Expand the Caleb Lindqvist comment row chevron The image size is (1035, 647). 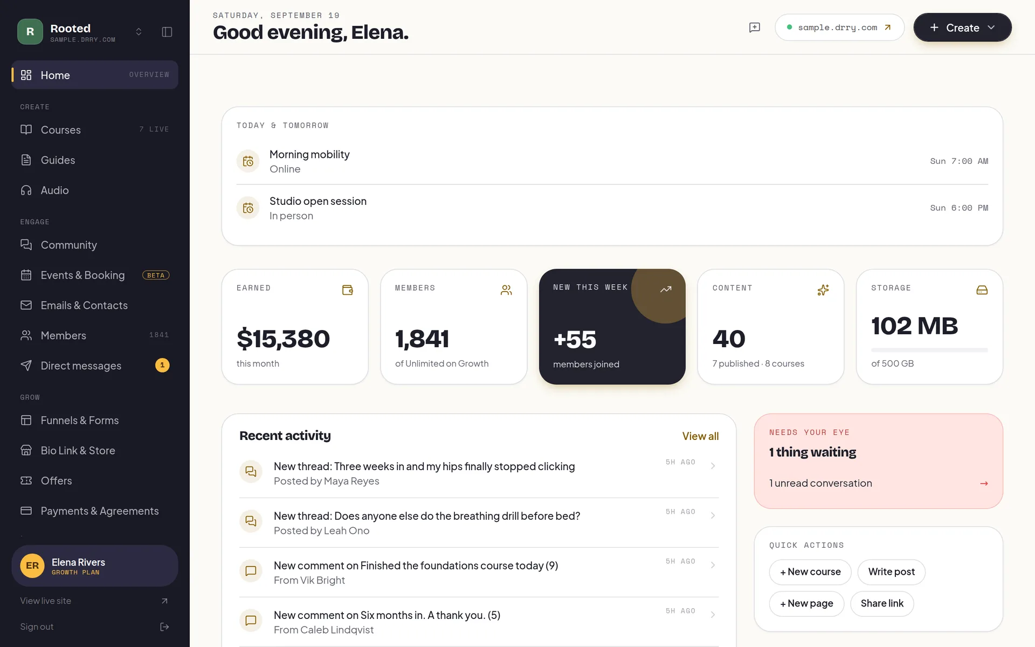coord(713,615)
